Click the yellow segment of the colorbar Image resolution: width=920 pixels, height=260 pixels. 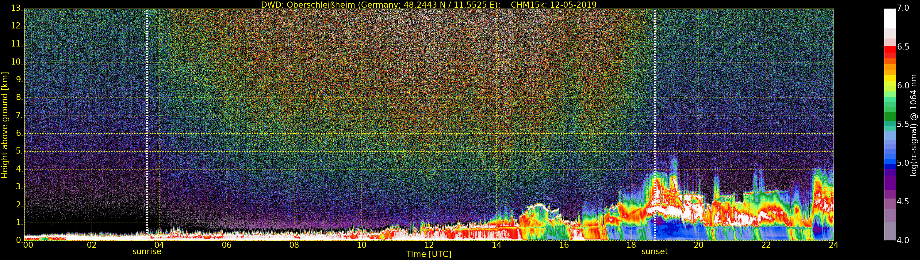pos(890,78)
